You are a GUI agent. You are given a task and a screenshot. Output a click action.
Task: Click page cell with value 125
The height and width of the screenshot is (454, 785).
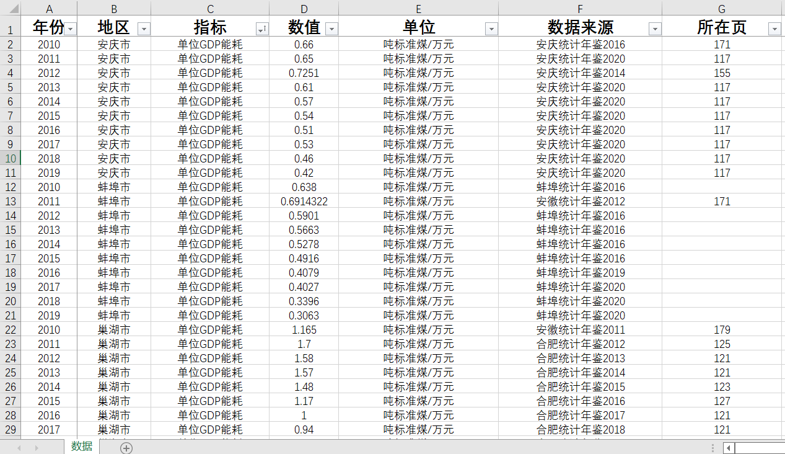click(722, 344)
